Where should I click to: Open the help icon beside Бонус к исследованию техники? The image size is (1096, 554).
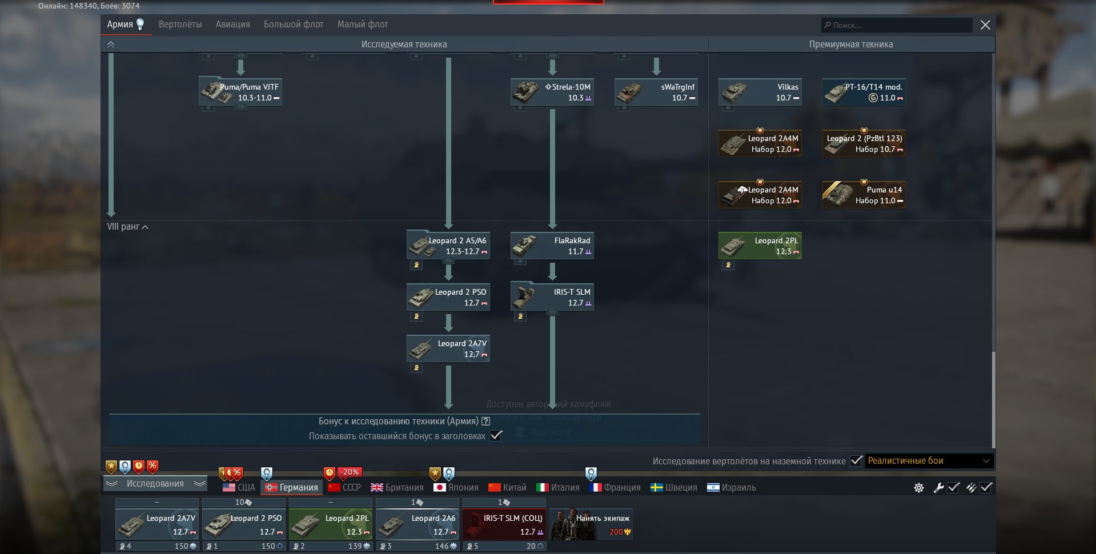coord(485,421)
